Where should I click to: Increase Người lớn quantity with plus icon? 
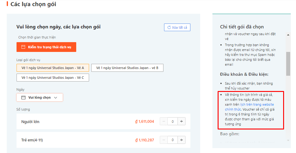pos(182,122)
